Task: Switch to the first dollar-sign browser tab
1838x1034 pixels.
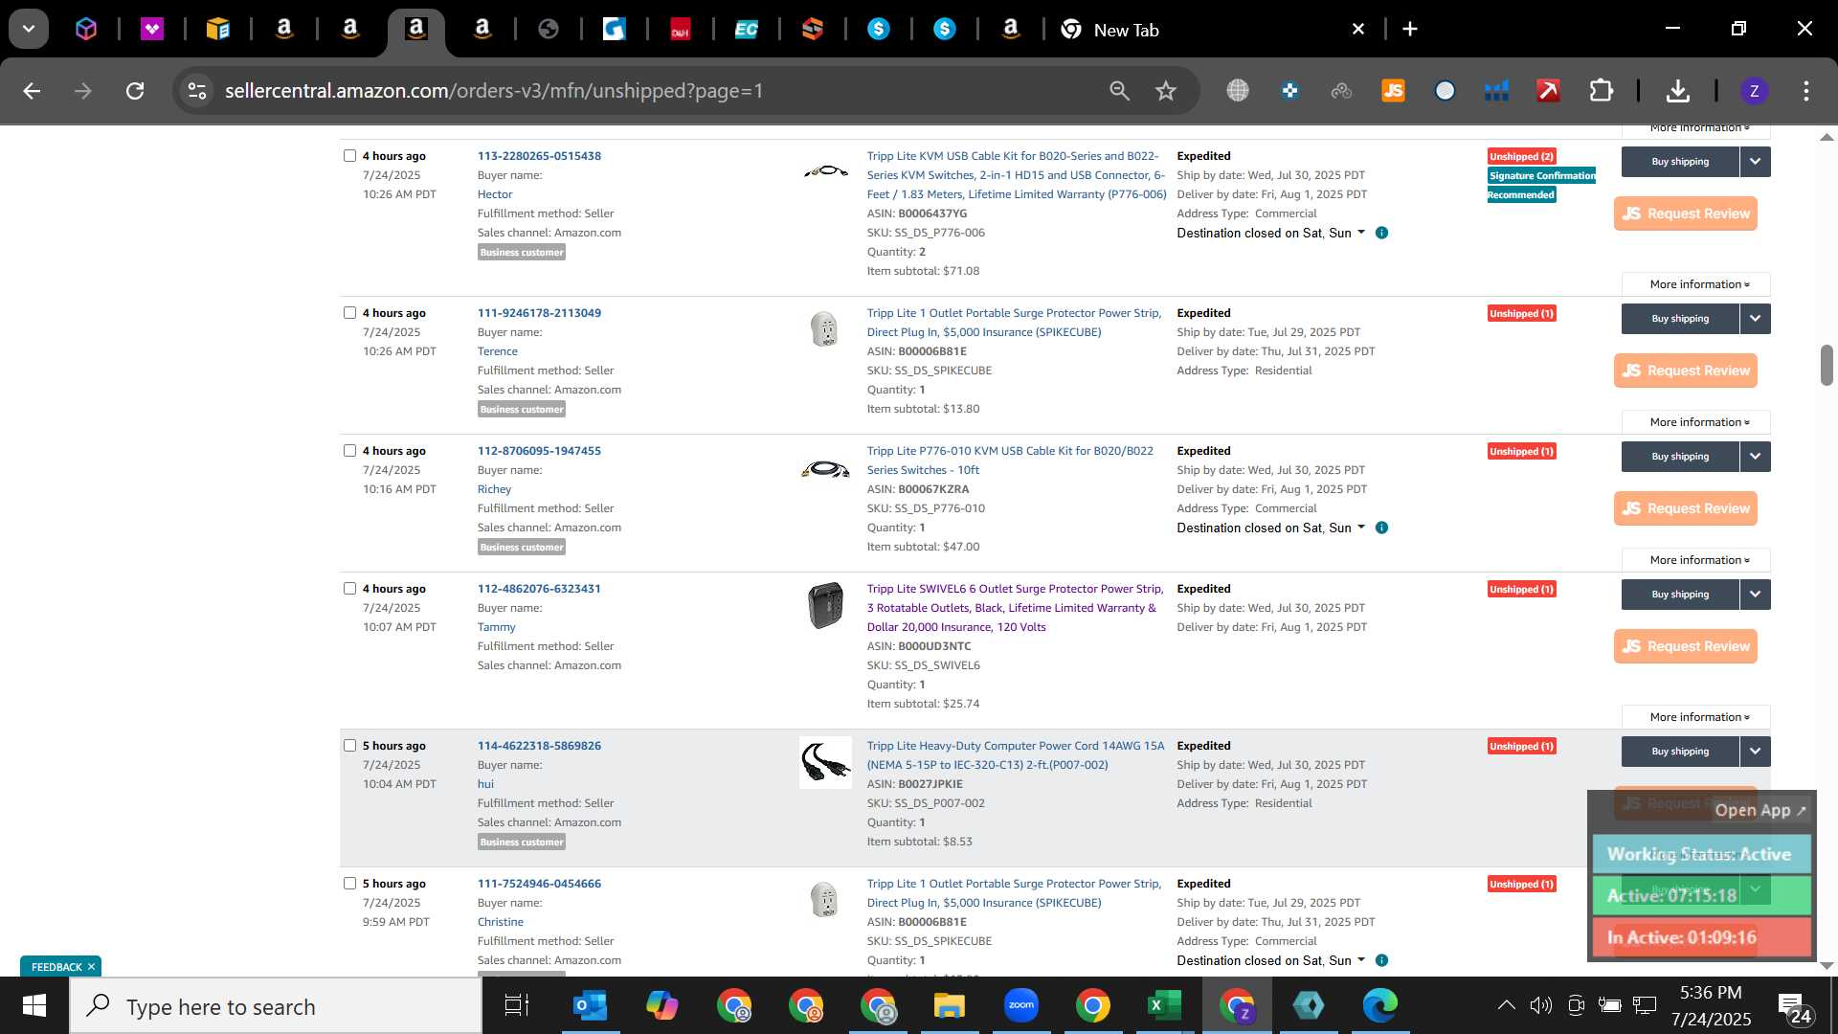Action: (x=878, y=30)
